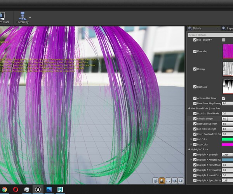Open Opera browser from the taskbar
233x194 pixels.
tap(16, 190)
